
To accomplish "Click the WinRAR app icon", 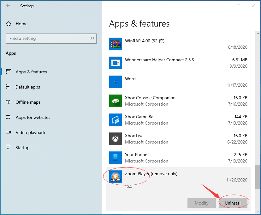I will (x=116, y=44).
